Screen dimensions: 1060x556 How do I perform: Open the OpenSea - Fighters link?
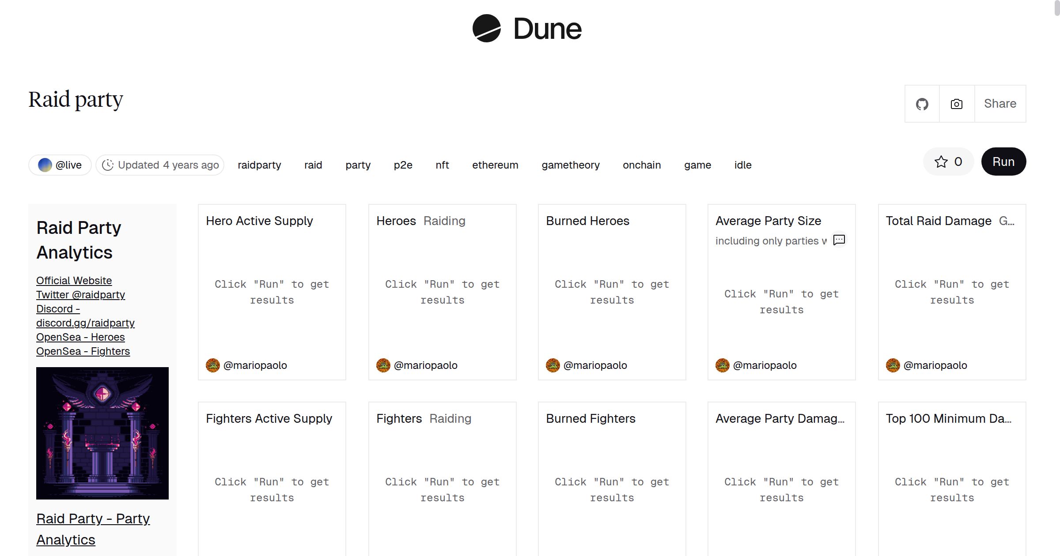click(x=83, y=351)
